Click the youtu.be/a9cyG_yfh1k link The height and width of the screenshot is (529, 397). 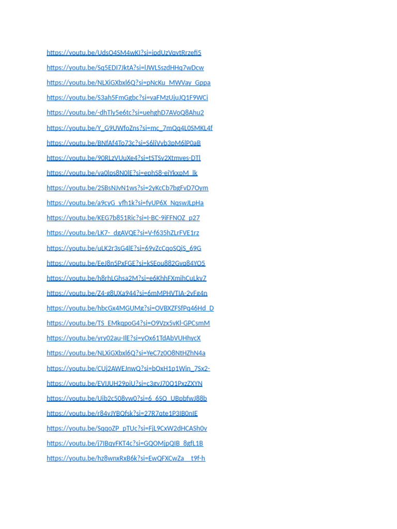tap(125, 203)
